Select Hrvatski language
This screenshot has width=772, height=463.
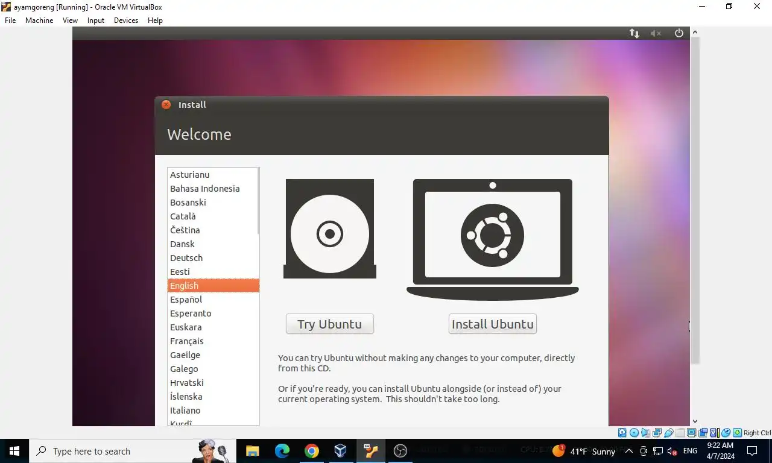(212, 382)
